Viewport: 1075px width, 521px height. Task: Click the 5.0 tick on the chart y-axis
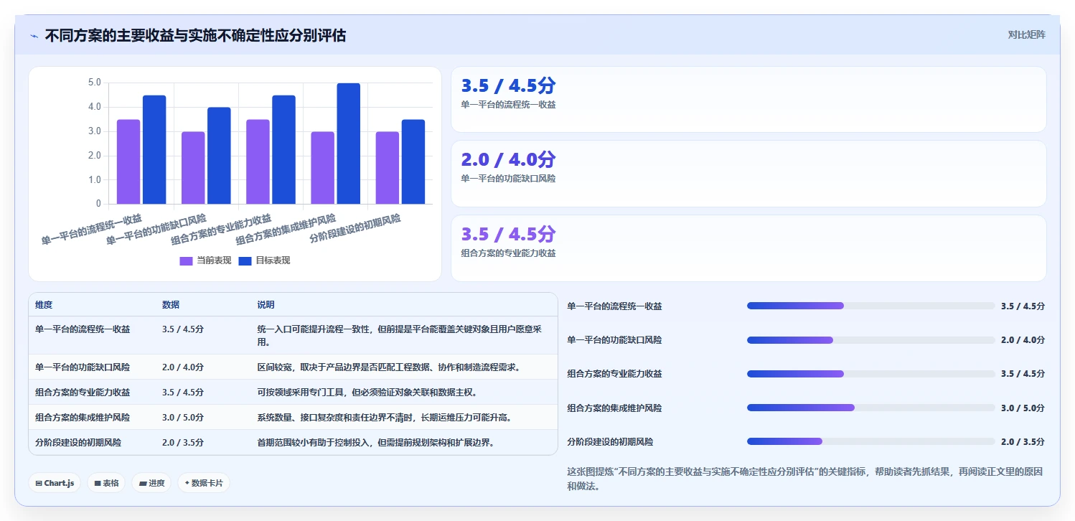[x=95, y=83]
